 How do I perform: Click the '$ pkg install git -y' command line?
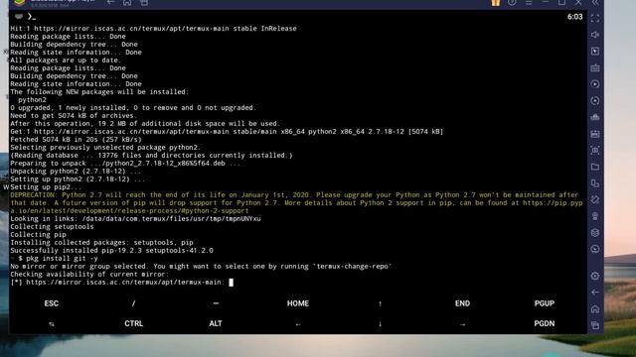pyautogui.click(x=58, y=258)
